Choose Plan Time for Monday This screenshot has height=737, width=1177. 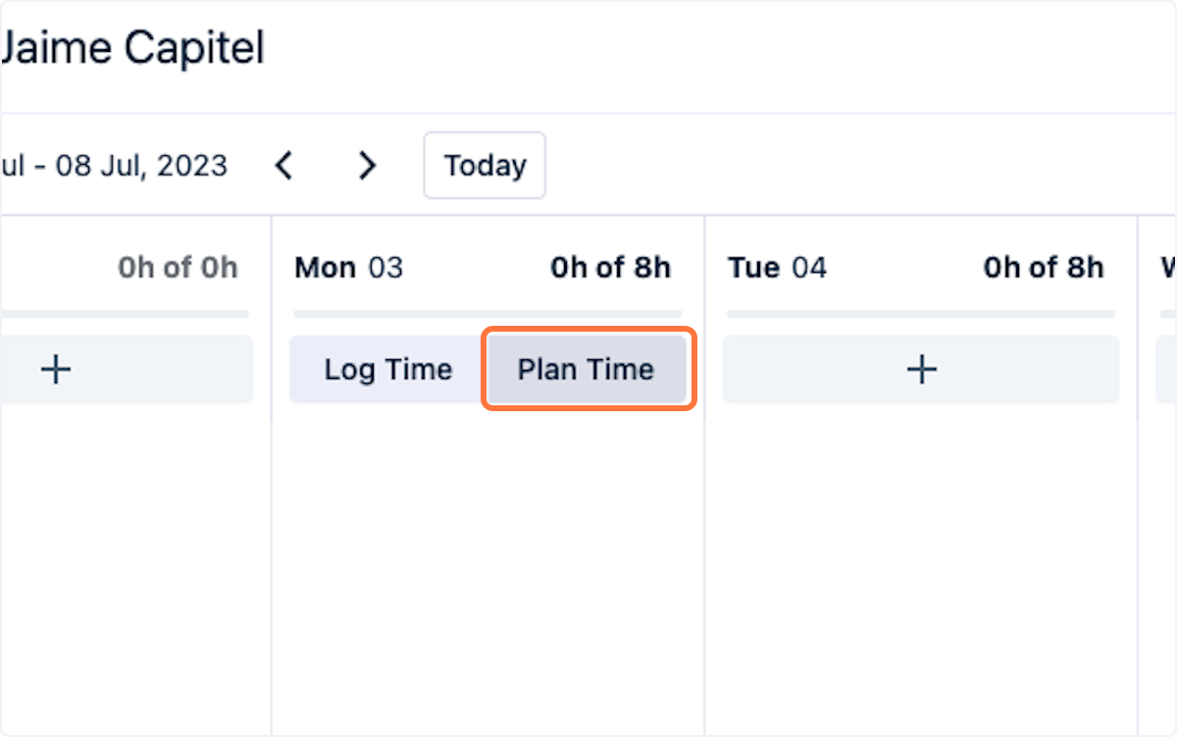587,370
